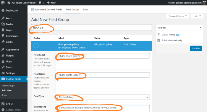The width and height of the screenshot is (207, 112).
Task: Open CPT UI menu in sidebar
Action: 9,104
